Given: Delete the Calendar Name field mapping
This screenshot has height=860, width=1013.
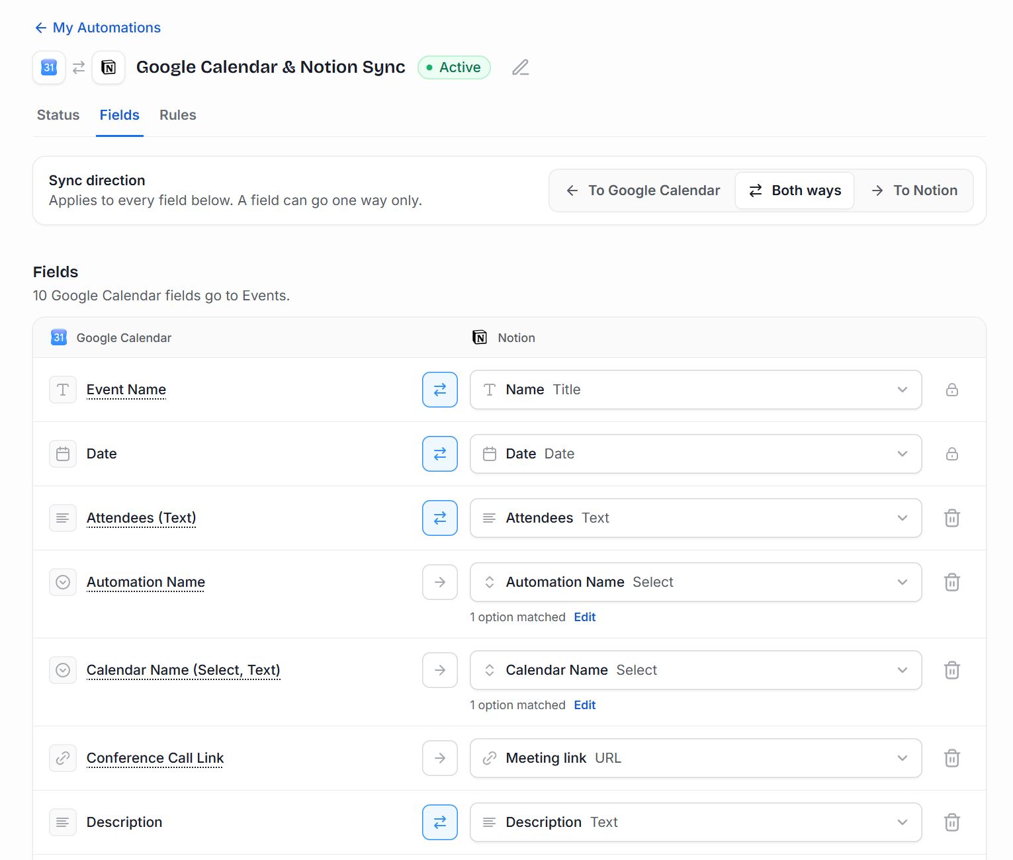Looking at the screenshot, I should point(952,670).
